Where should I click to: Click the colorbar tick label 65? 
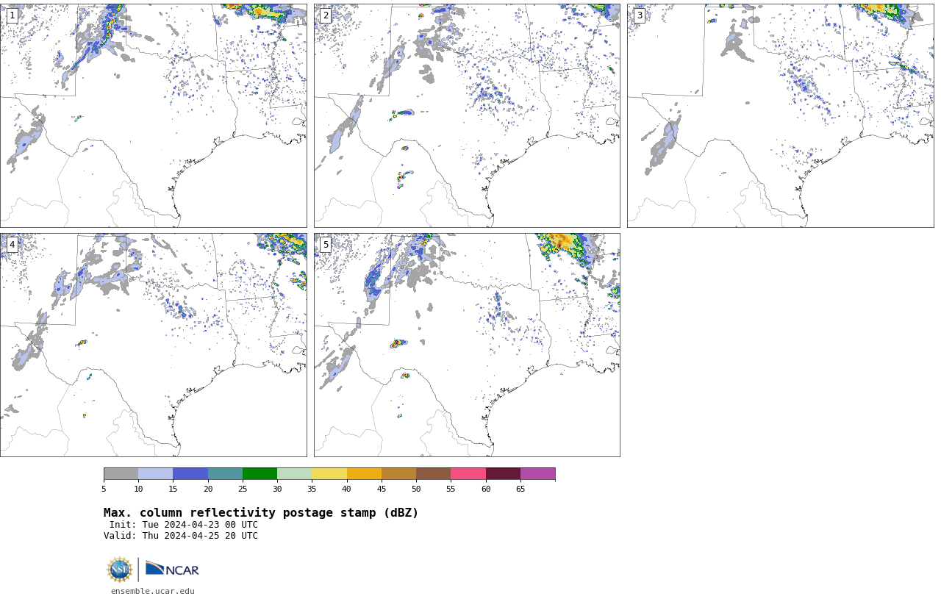tap(520, 489)
